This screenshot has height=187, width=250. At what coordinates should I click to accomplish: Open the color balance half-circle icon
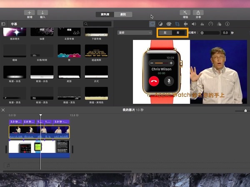(160, 24)
